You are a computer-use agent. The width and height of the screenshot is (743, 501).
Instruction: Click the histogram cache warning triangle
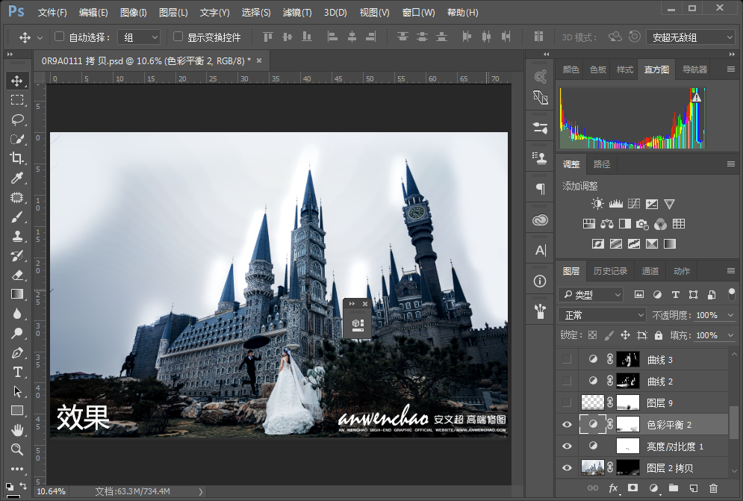[x=696, y=98]
